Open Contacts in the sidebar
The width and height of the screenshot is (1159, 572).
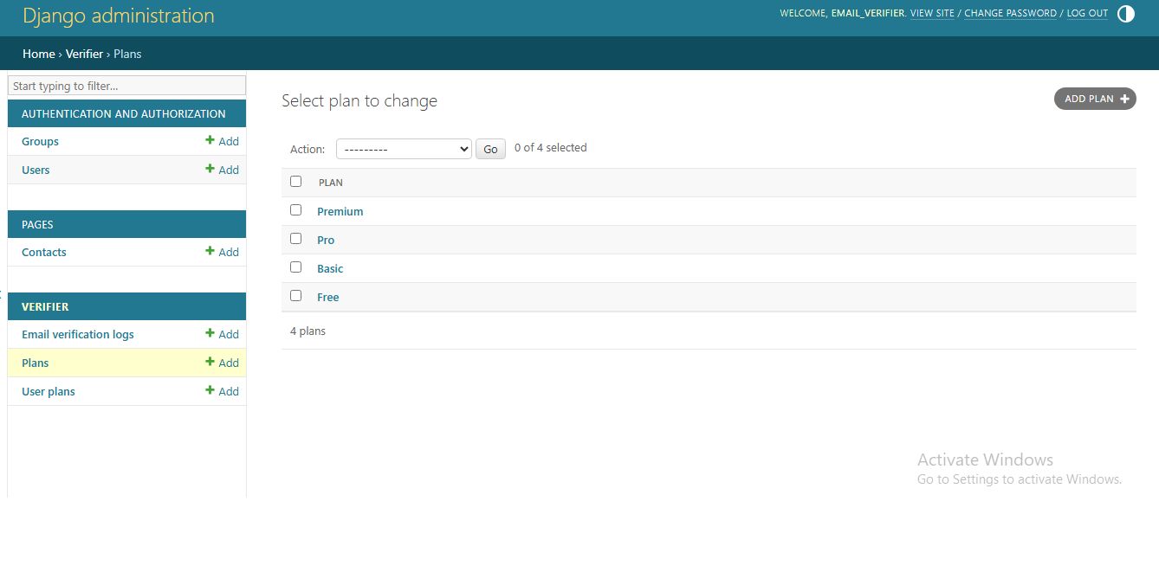44,252
